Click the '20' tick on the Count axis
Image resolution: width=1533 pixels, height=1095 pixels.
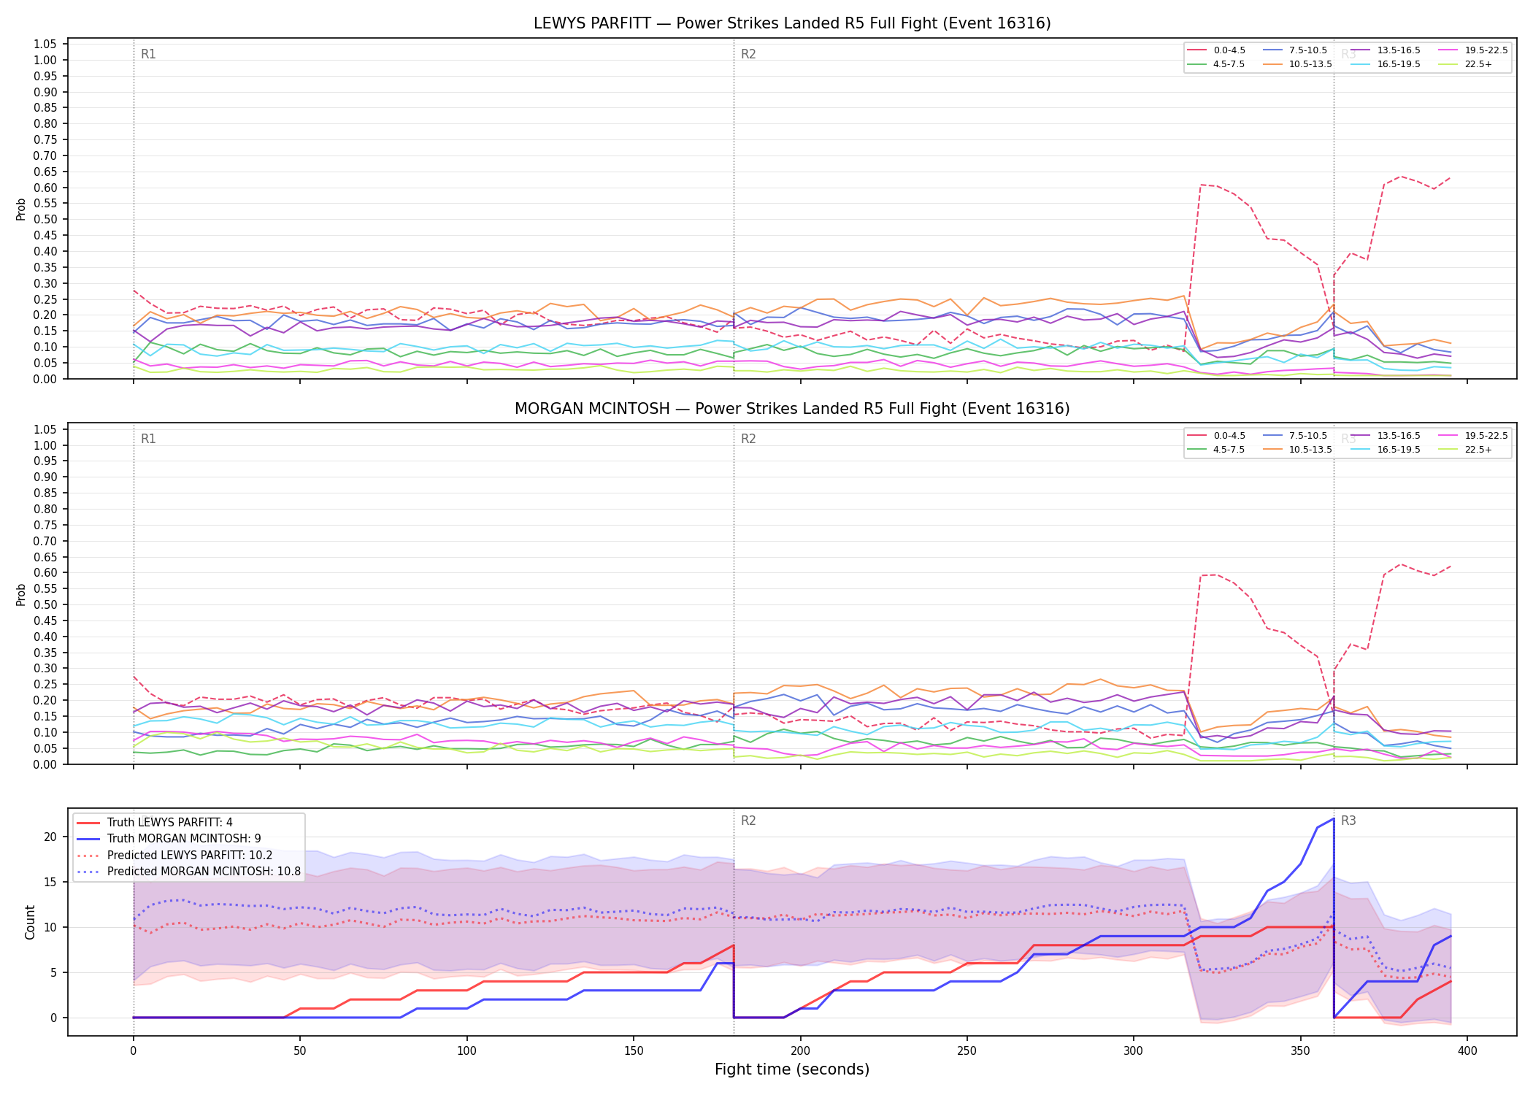50,837
